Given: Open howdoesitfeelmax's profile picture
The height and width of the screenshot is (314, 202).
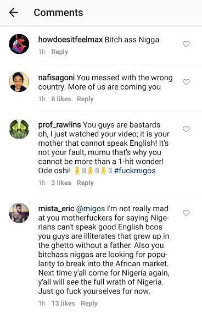Looking at the screenshot, I should point(19,44).
